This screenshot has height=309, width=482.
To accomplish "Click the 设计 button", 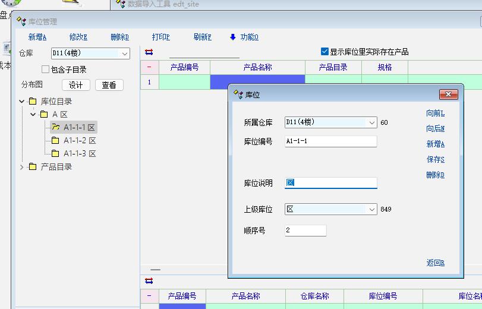I will pyautogui.click(x=75, y=85).
